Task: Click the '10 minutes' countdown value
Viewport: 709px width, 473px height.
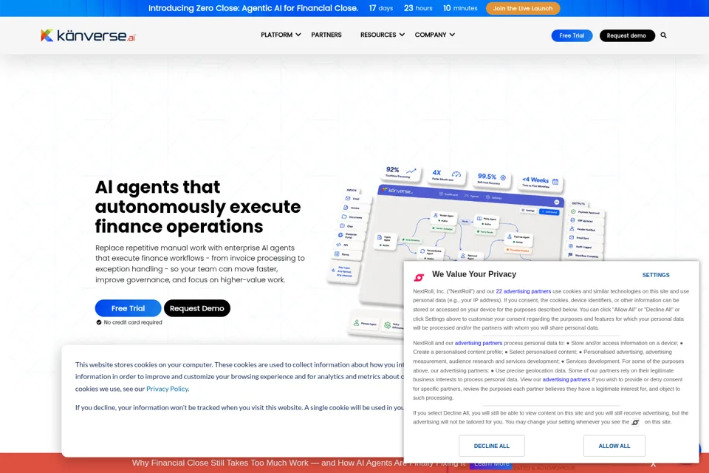Action: (x=460, y=8)
